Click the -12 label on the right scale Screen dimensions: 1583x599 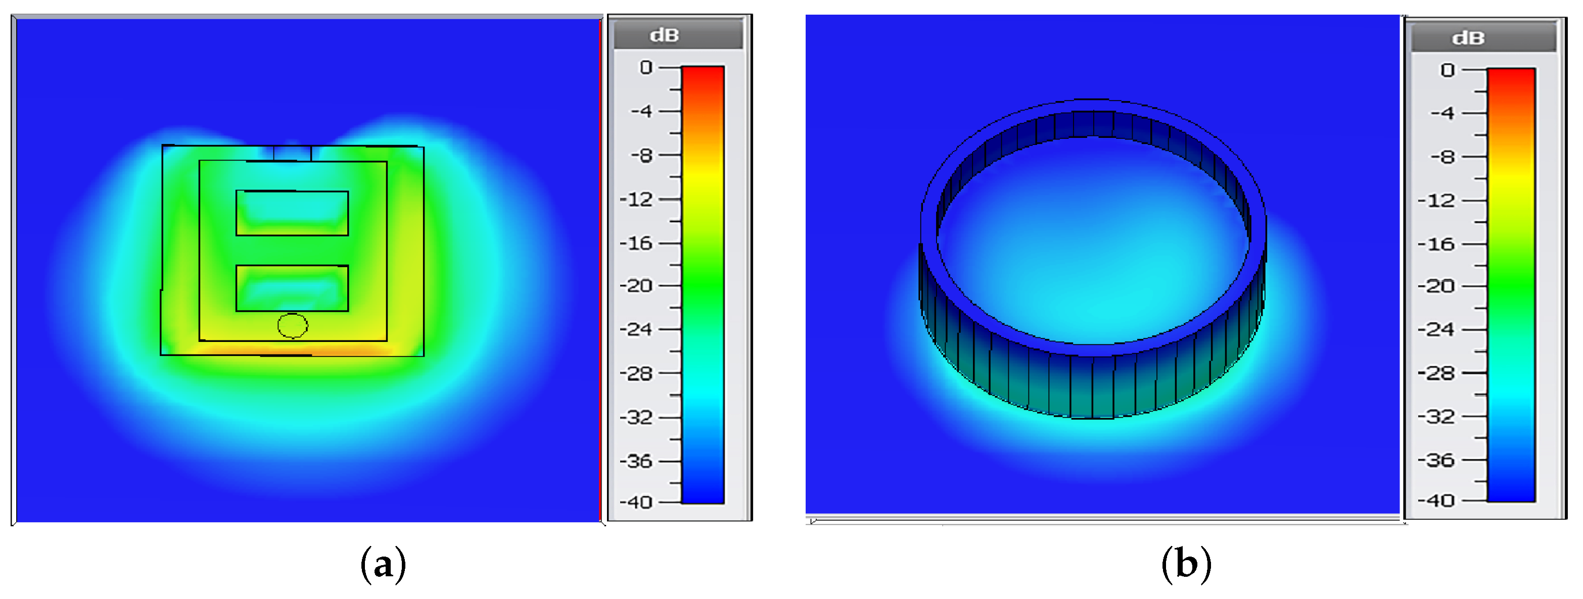tap(1436, 201)
